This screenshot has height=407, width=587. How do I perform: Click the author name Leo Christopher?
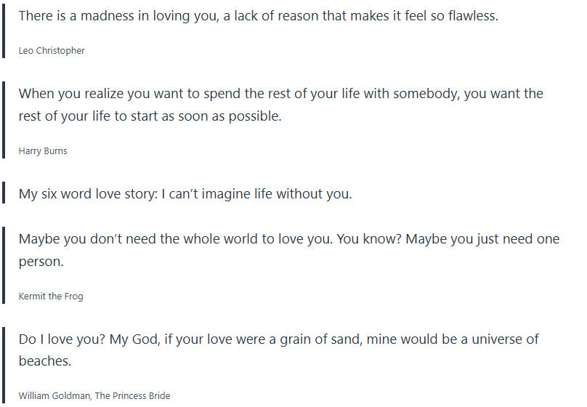coord(52,51)
